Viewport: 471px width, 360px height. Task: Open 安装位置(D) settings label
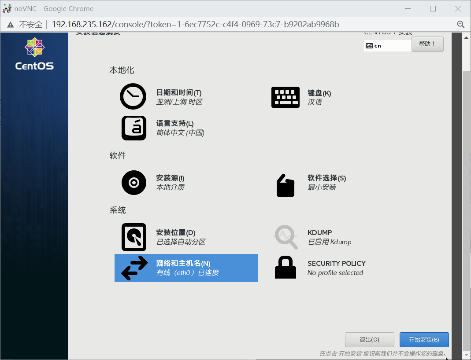coord(176,232)
